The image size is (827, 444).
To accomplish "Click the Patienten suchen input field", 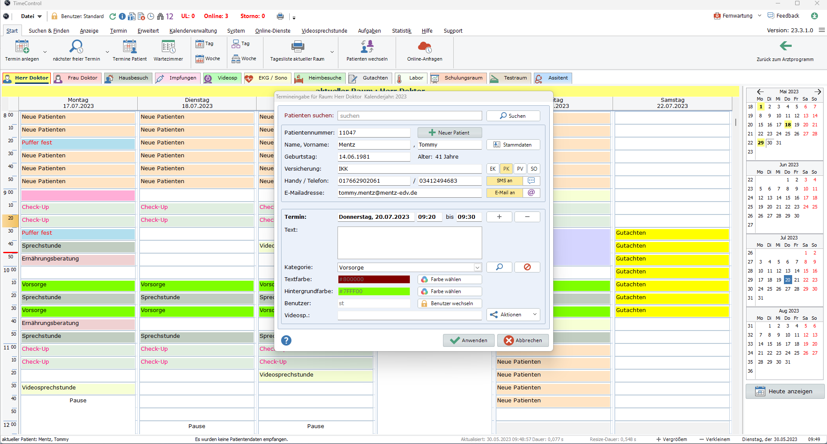I will point(409,116).
